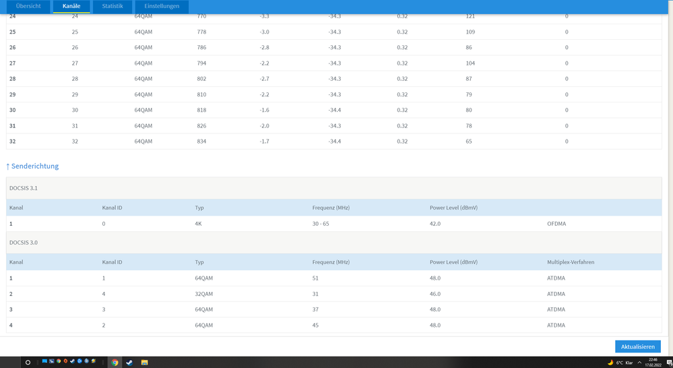Viewport: 673px width, 368px height.
Task: Click frequency 37 in DOCSIS 3.0 table
Action: [x=315, y=309]
